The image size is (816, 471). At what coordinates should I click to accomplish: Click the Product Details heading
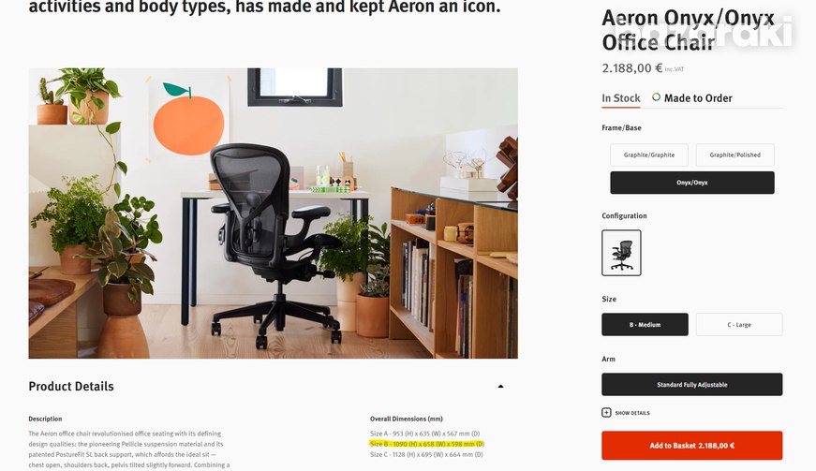click(x=71, y=387)
